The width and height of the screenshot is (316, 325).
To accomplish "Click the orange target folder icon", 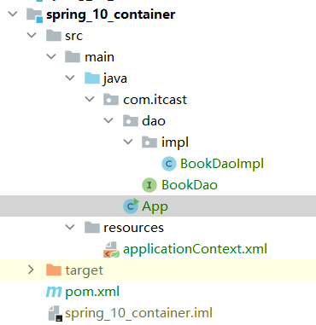I will (54, 270).
